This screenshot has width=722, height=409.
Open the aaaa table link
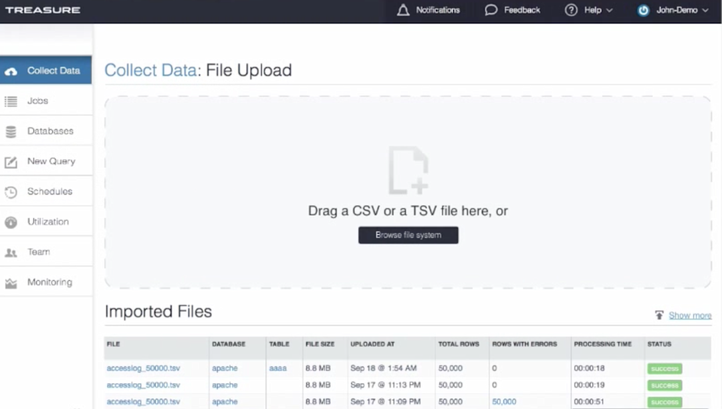(277, 368)
